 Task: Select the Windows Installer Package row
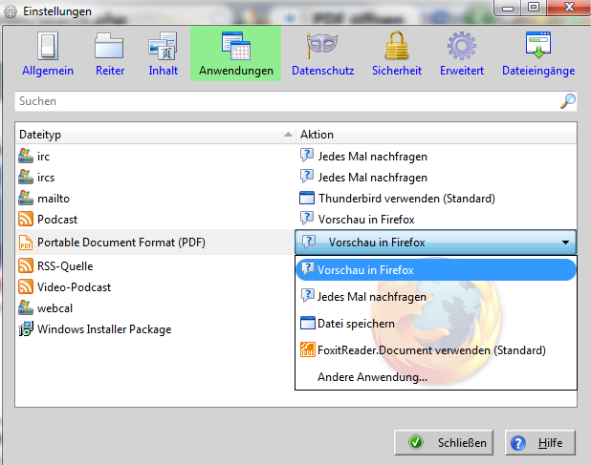(x=155, y=329)
